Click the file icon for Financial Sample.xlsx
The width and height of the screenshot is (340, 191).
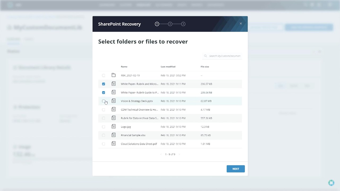114,135
